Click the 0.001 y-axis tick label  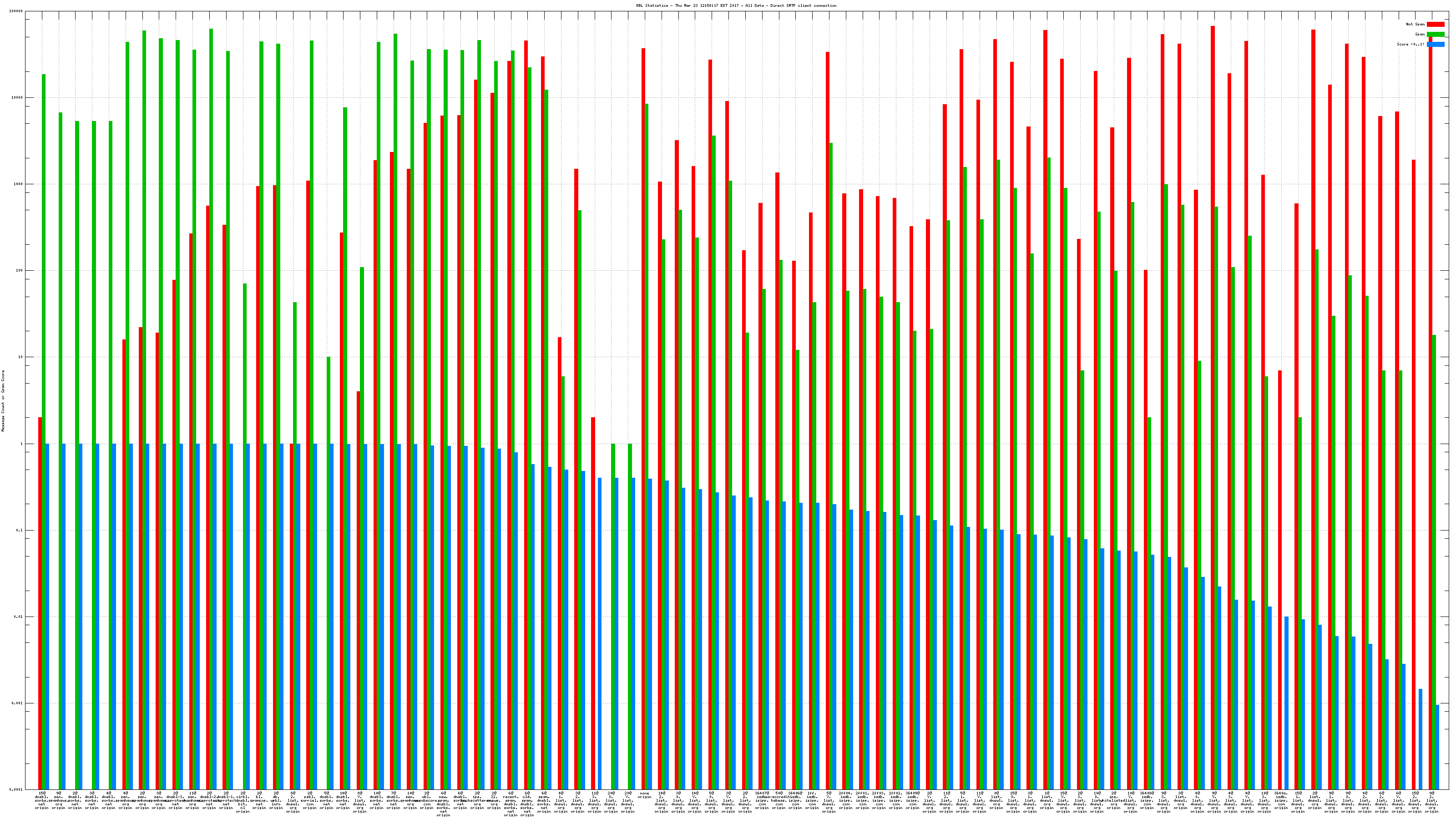click(x=17, y=703)
